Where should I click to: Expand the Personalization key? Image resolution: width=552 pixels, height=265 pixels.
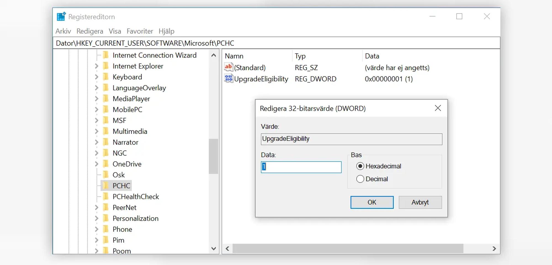point(96,218)
